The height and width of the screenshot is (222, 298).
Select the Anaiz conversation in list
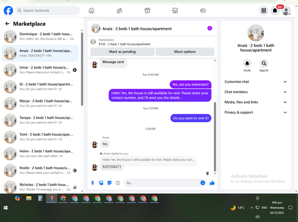pos(41,53)
